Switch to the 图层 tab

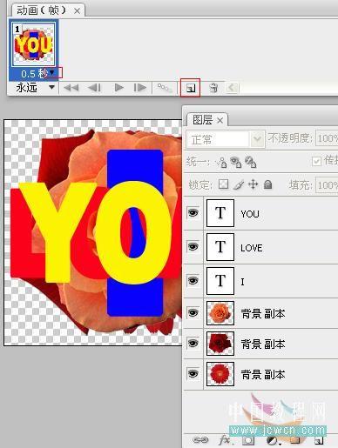[x=203, y=119]
